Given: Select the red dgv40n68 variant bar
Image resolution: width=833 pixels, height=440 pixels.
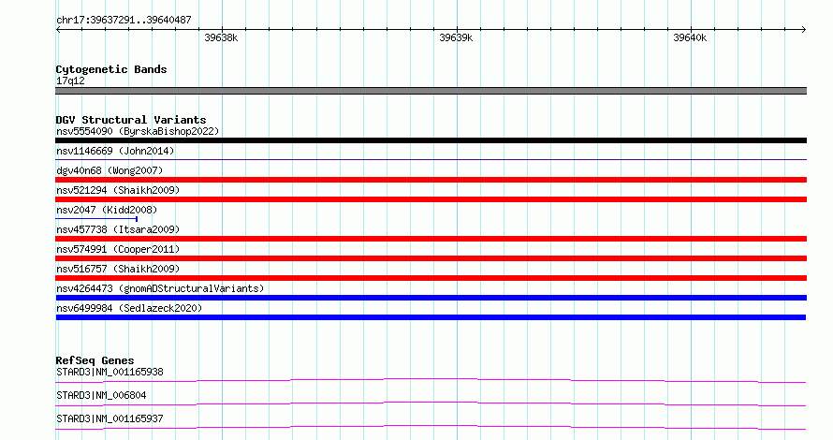Looking at the screenshot, I should point(431,180).
